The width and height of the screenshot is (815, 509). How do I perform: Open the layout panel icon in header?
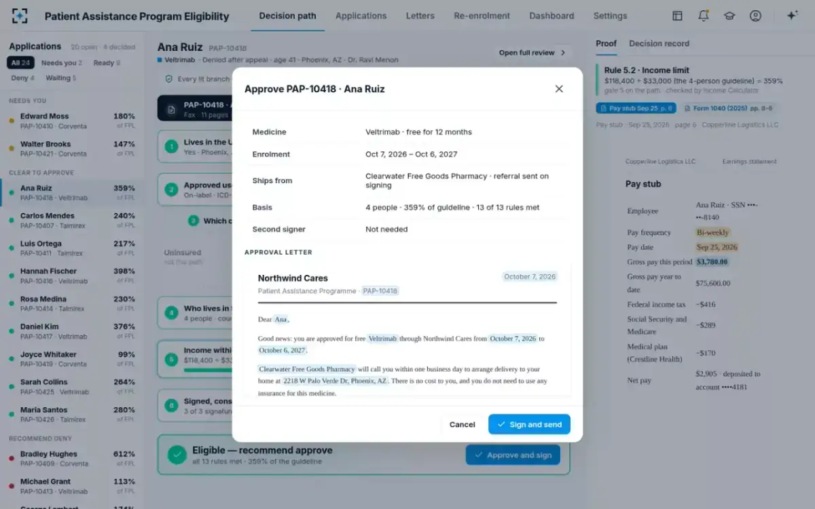(x=677, y=16)
